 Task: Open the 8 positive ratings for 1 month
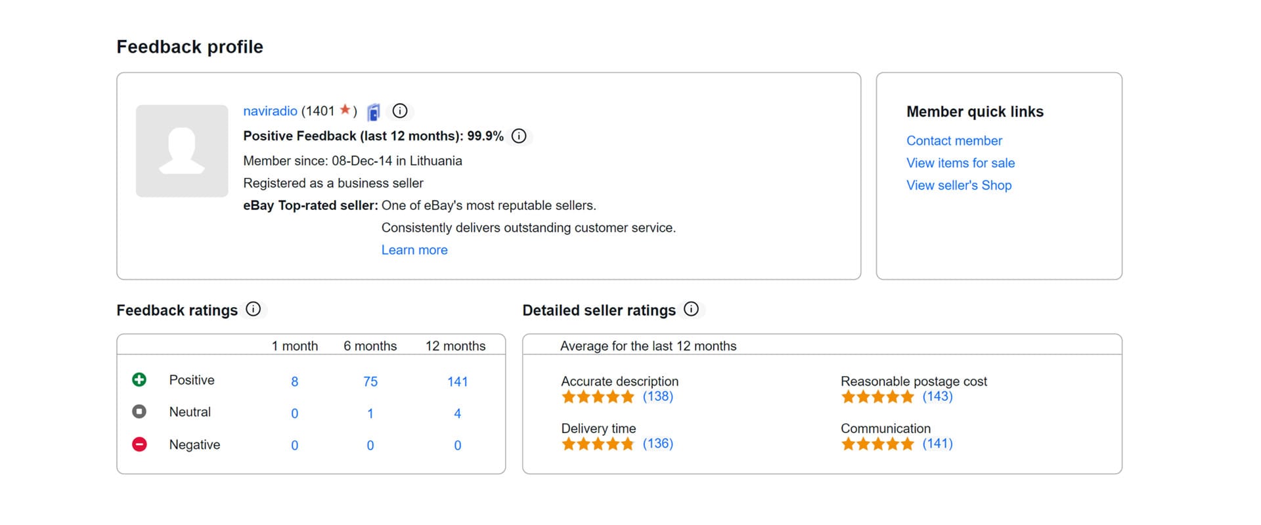294,381
